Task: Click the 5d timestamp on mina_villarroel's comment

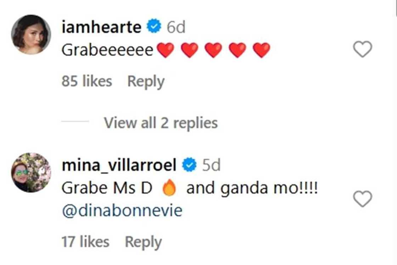Action: 211,165
